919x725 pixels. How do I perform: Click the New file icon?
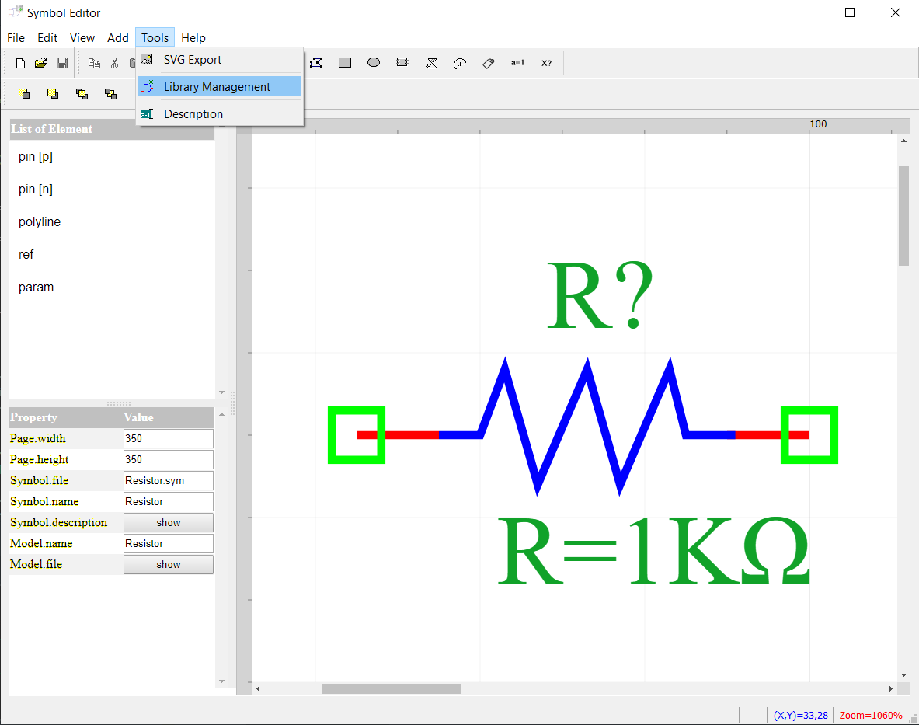(20, 63)
